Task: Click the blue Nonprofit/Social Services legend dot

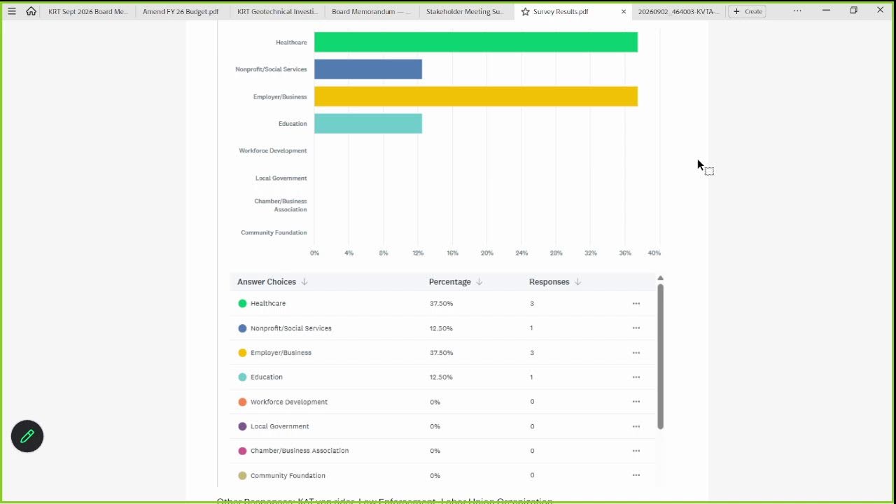Action: [242, 328]
